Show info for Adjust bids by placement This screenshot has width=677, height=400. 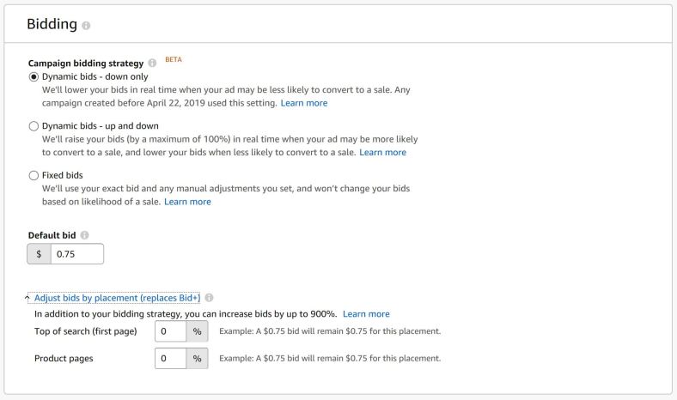pos(210,298)
